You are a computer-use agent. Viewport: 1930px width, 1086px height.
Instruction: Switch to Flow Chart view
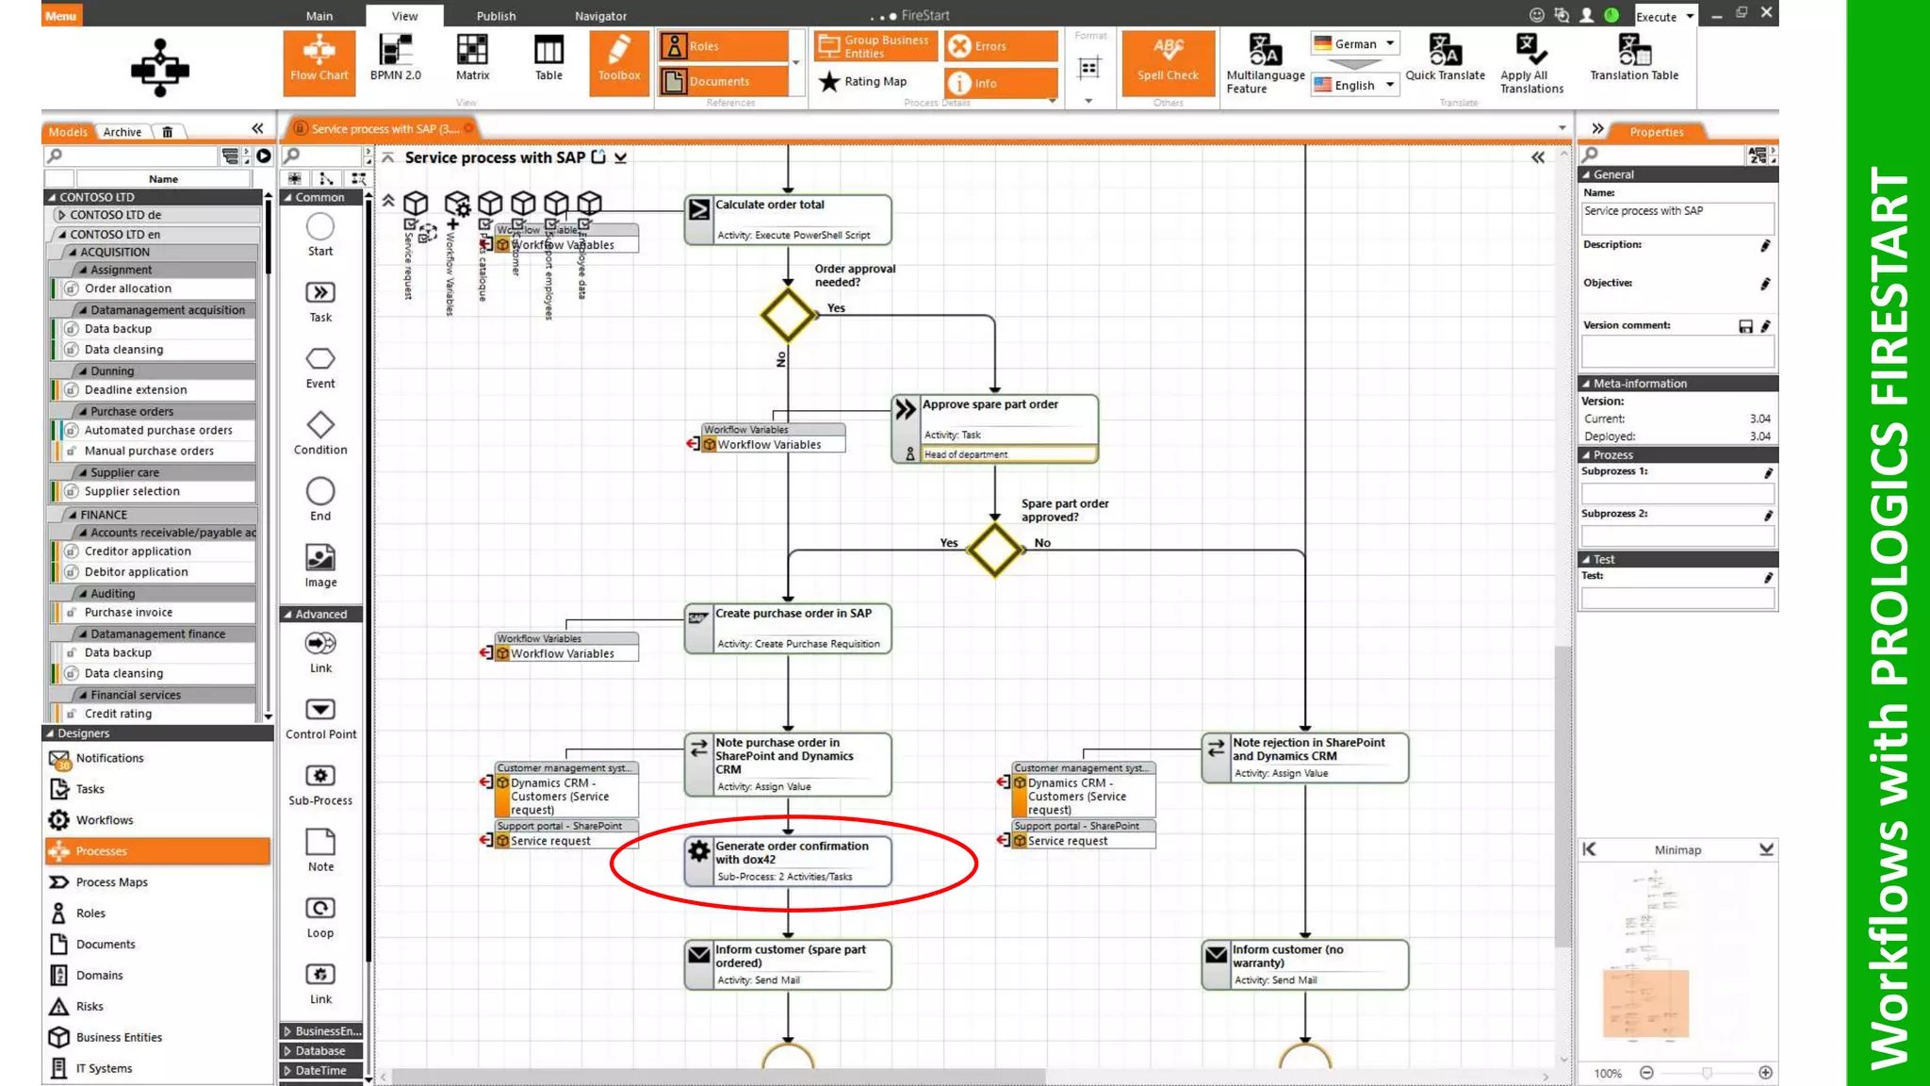click(x=319, y=60)
